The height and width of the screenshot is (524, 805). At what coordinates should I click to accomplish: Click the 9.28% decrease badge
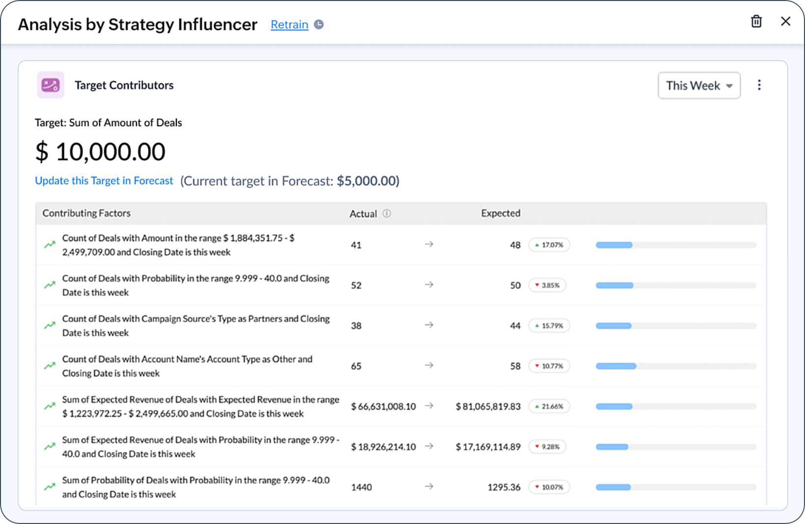click(547, 447)
